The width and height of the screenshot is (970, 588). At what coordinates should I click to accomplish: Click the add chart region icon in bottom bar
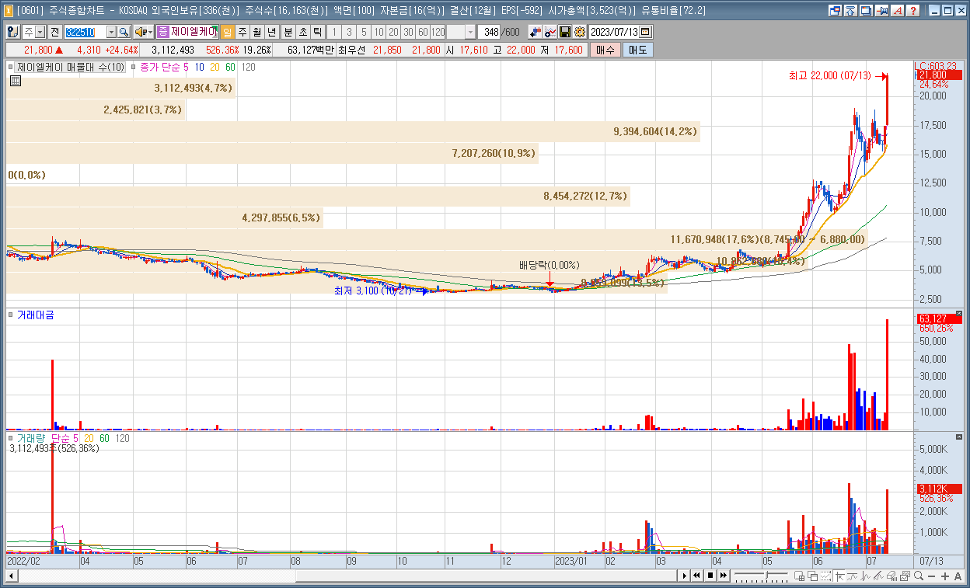click(800, 576)
